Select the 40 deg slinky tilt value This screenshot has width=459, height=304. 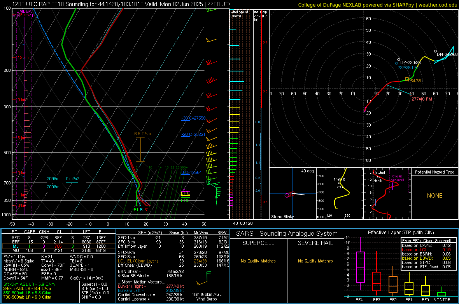(307, 171)
